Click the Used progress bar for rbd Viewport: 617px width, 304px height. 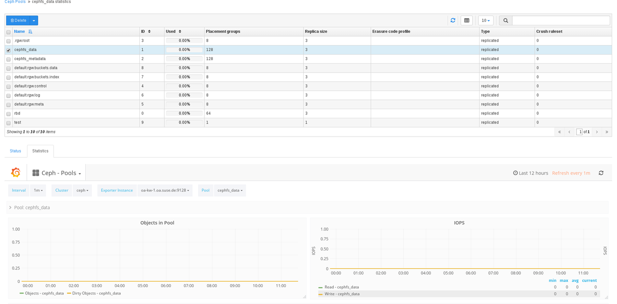coord(184,114)
